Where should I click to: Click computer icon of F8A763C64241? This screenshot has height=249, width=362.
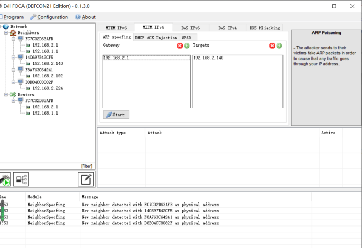click(x=20, y=69)
